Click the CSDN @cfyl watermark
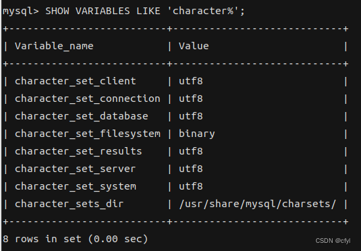Screen dimensions: 361x251 coord(333,241)
